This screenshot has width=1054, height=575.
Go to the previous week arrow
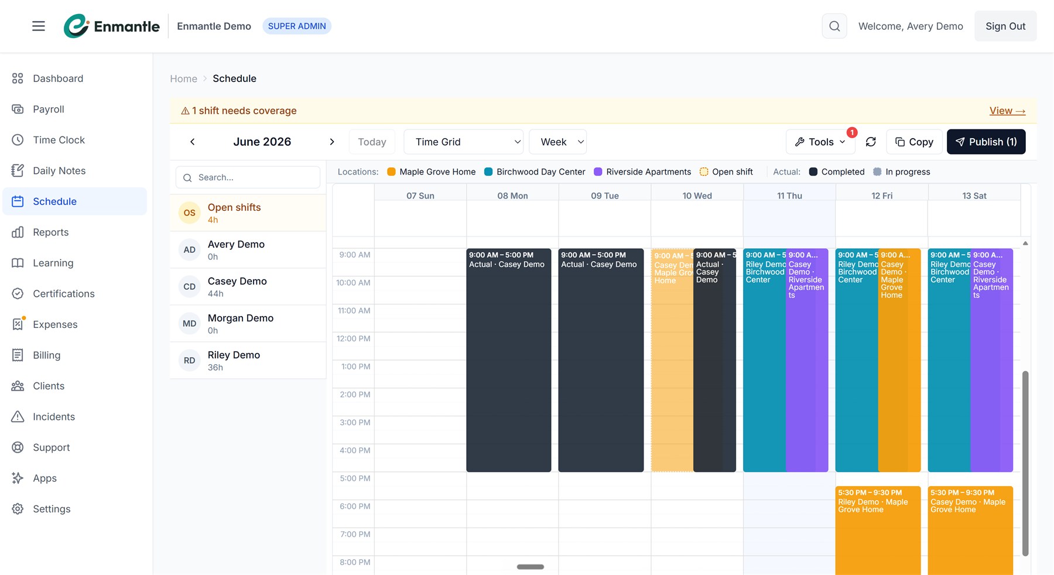pyautogui.click(x=192, y=142)
